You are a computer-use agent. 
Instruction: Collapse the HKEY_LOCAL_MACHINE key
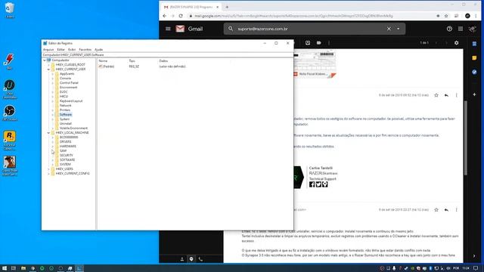point(48,133)
